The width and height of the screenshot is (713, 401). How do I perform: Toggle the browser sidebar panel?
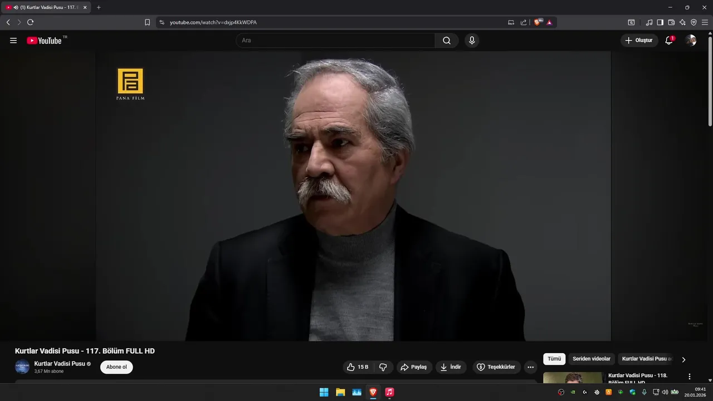click(660, 22)
